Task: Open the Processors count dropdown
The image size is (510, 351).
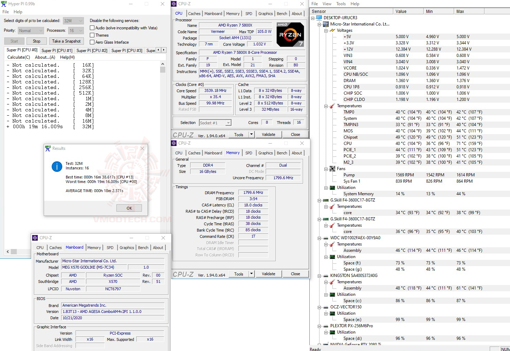Action: tap(76, 31)
